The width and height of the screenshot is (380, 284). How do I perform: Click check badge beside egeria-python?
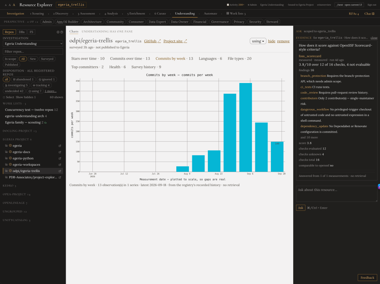[x=10, y=158]
